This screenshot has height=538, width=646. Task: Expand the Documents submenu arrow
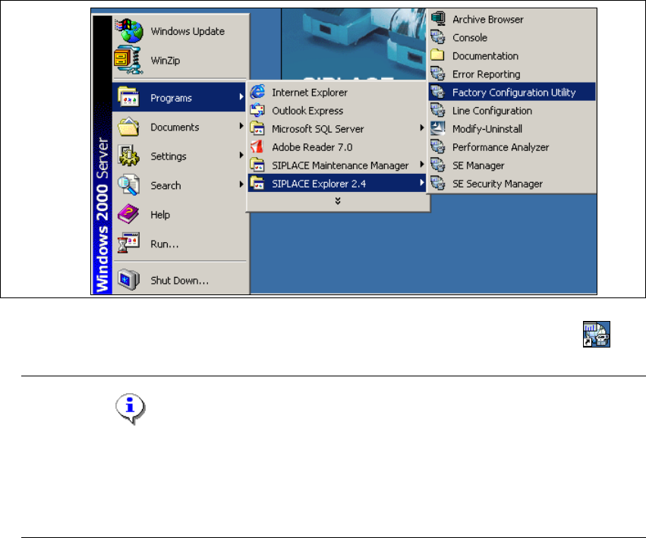241,126
